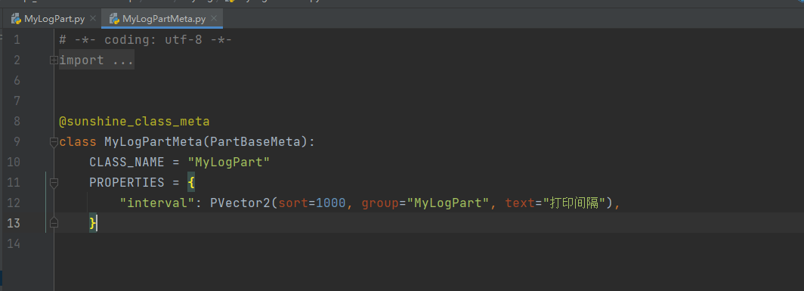Click the coding utf-8 comment
Image resolution: width=804 pixels, height=291 pixels.
(x=146, y=39)
